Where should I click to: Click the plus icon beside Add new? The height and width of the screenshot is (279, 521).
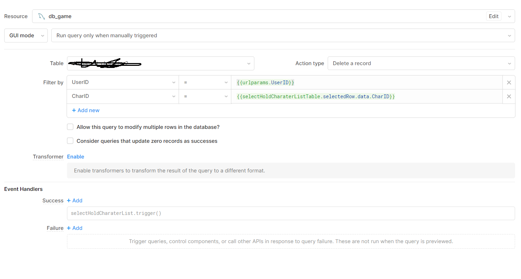[73, 110]
